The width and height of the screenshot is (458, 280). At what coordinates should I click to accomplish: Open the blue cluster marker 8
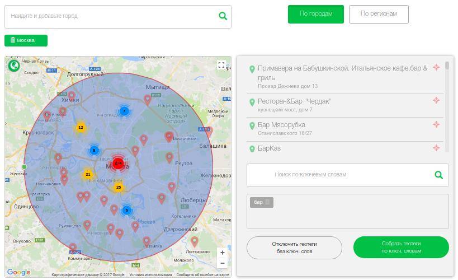94,151
